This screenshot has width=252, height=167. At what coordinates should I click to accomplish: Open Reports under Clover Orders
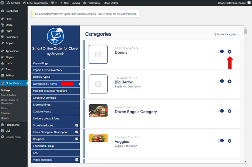point(5,118)
